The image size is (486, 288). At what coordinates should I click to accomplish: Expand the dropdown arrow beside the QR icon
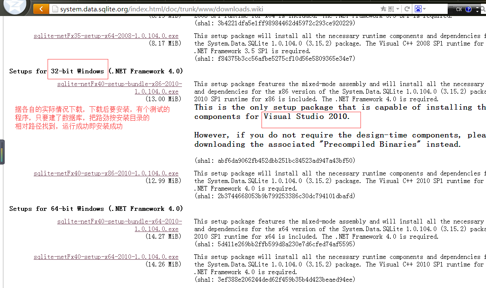click(397, 9)
